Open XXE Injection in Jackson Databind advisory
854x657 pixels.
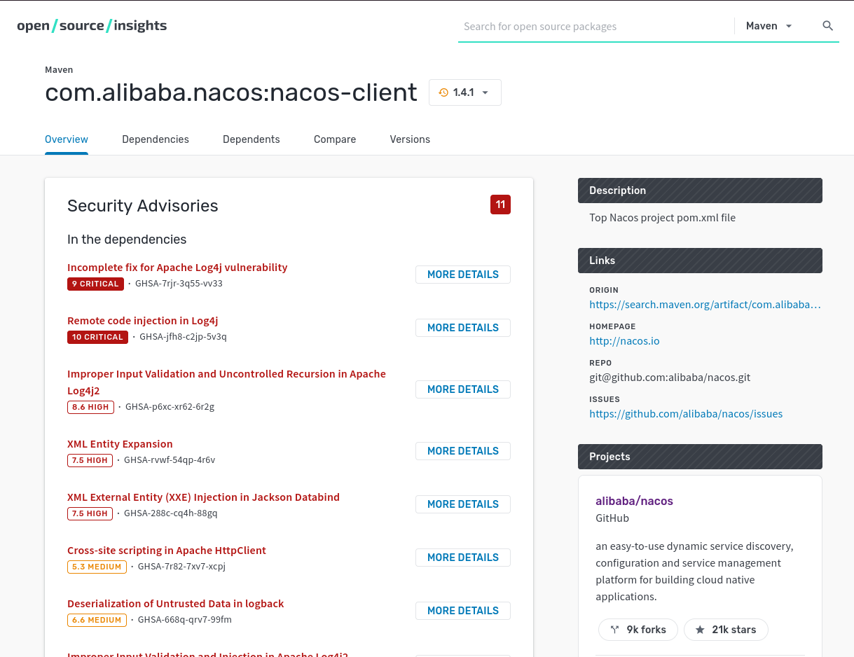coord(203,497)
